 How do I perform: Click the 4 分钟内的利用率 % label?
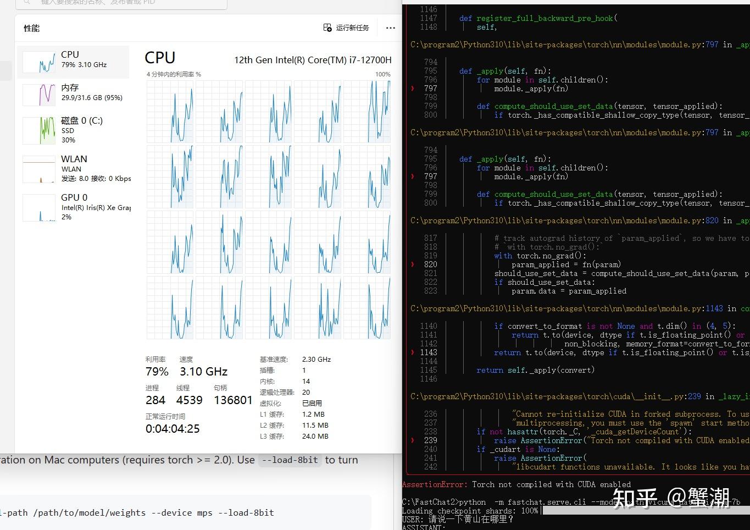pyautogui.click(x=174, y=74)
